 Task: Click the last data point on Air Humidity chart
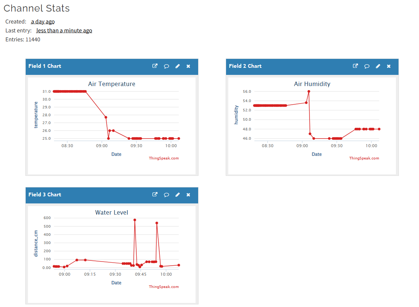379,129
